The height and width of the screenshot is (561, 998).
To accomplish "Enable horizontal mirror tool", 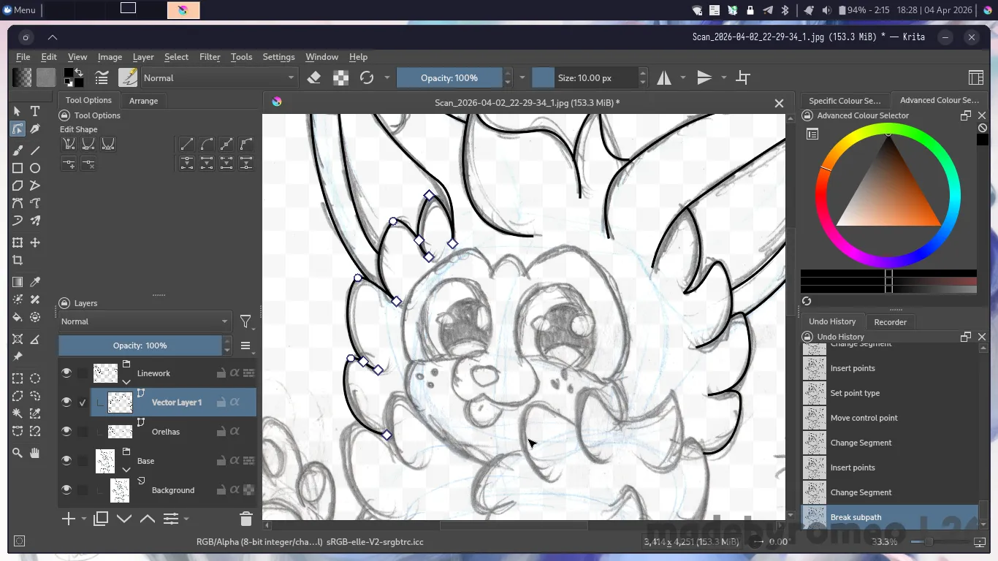I will tap(664, 77).
